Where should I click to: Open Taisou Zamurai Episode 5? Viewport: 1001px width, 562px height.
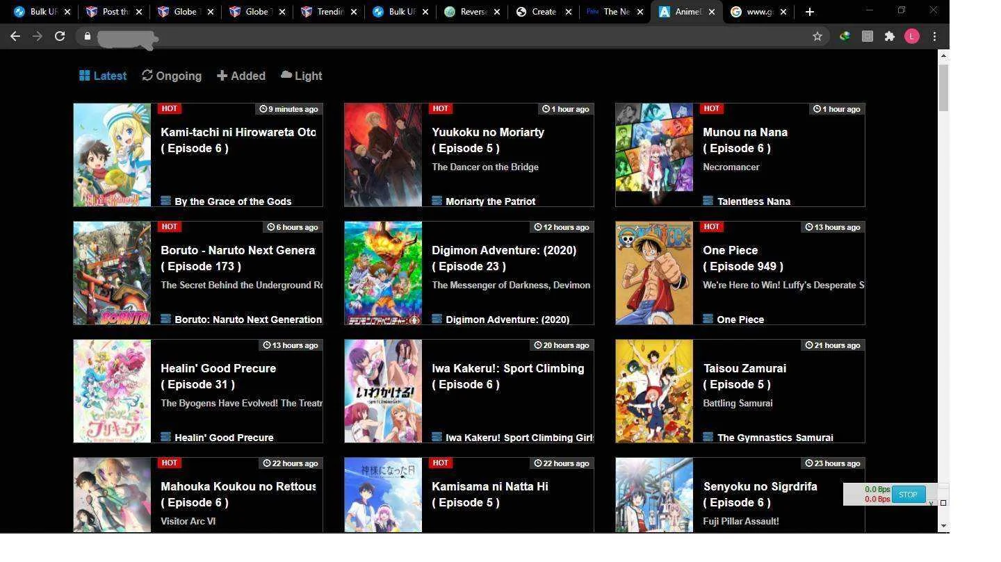point(744,376)
